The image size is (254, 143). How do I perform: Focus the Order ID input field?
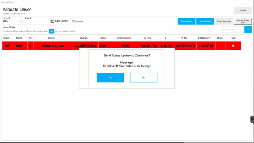tap(36, 21)
